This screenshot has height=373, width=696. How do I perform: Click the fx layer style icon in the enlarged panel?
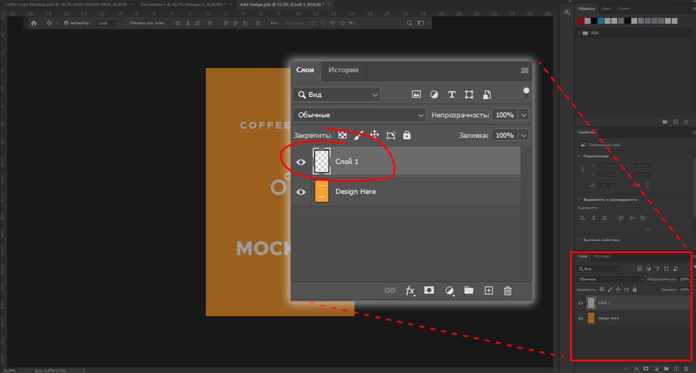[x=410, y=291]
